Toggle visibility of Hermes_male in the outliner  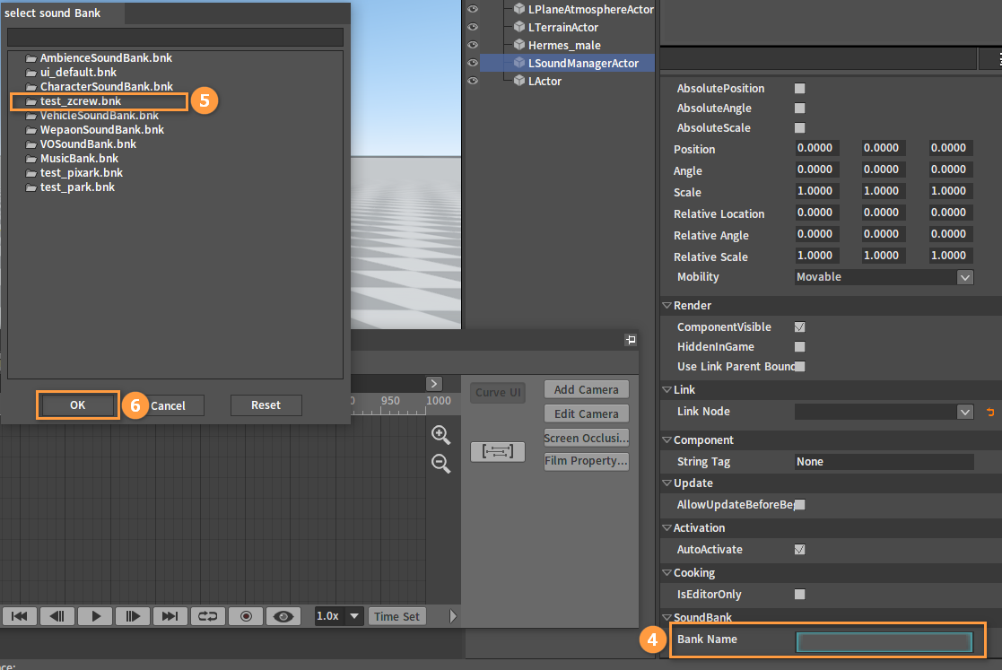tap(473, 45)
